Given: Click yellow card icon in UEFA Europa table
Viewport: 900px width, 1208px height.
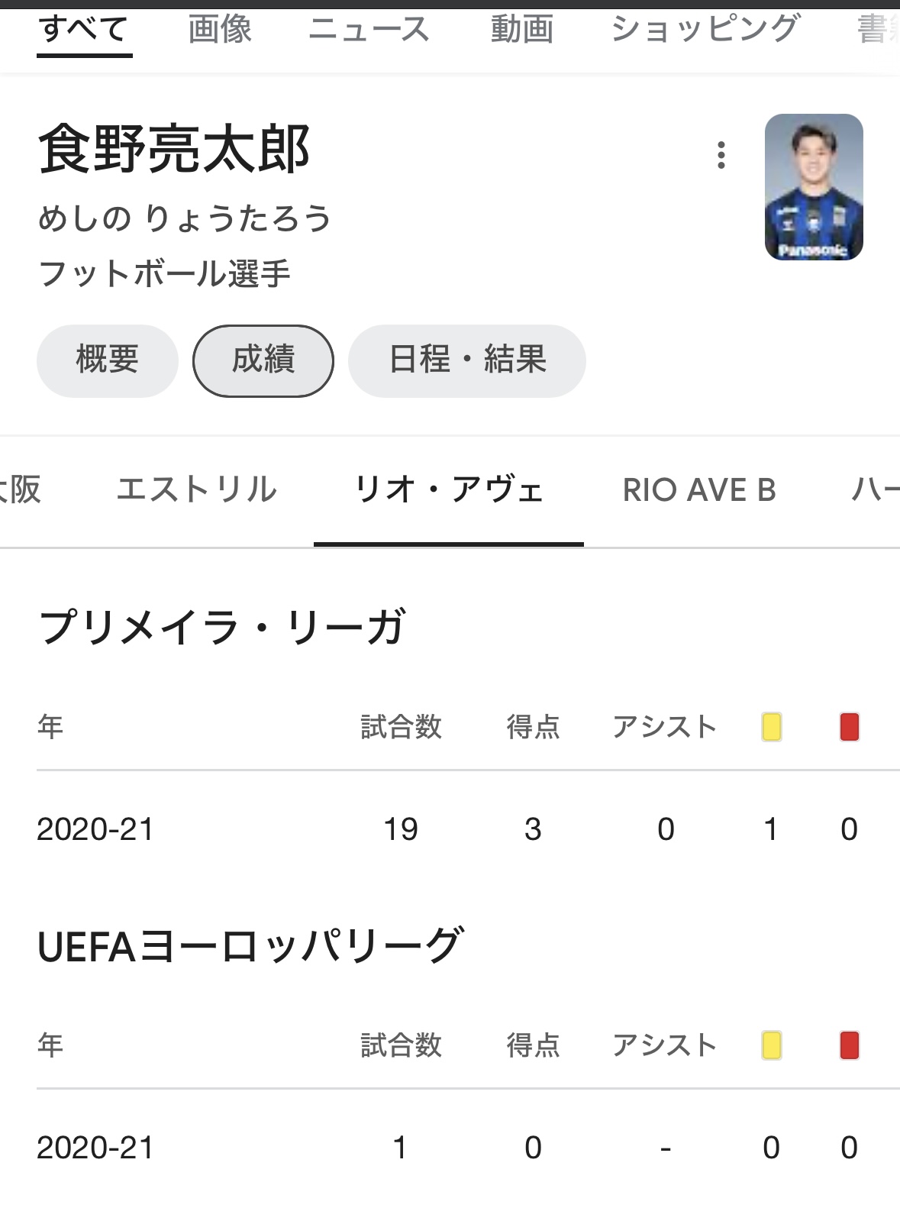Looking at the screenshot, I should 772,1045.
